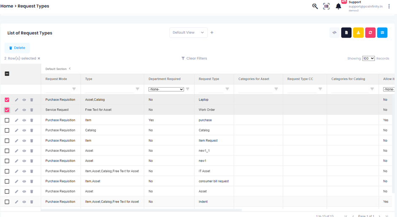
Task: Click the Request Types breadcrumb
Action: click(x=33, y=6)
